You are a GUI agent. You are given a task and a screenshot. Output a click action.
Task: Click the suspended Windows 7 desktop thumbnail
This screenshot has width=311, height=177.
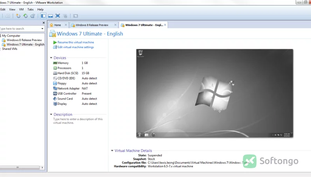215,93
